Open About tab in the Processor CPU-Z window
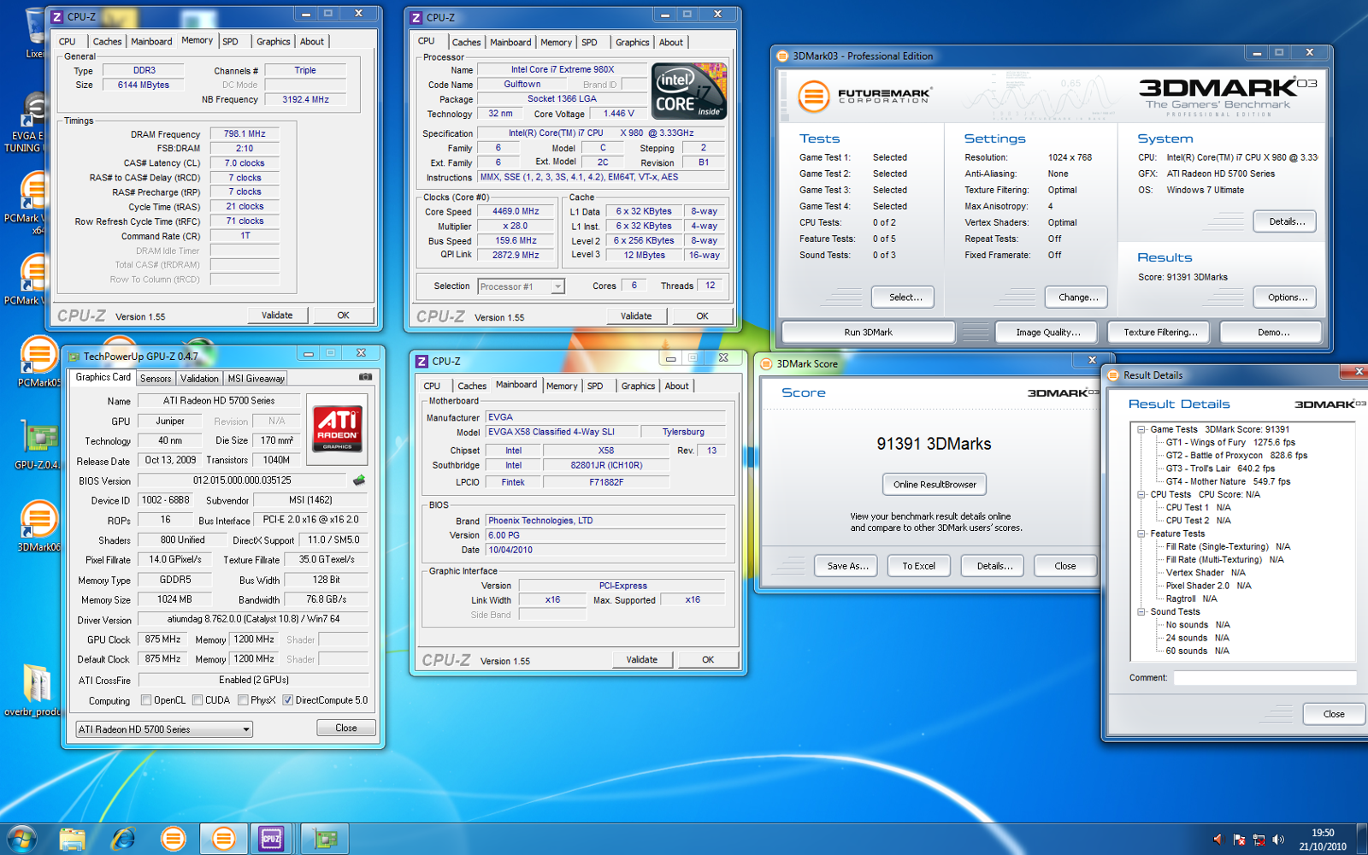Viewport: 1368px width, 855px height. pos(671,42)
